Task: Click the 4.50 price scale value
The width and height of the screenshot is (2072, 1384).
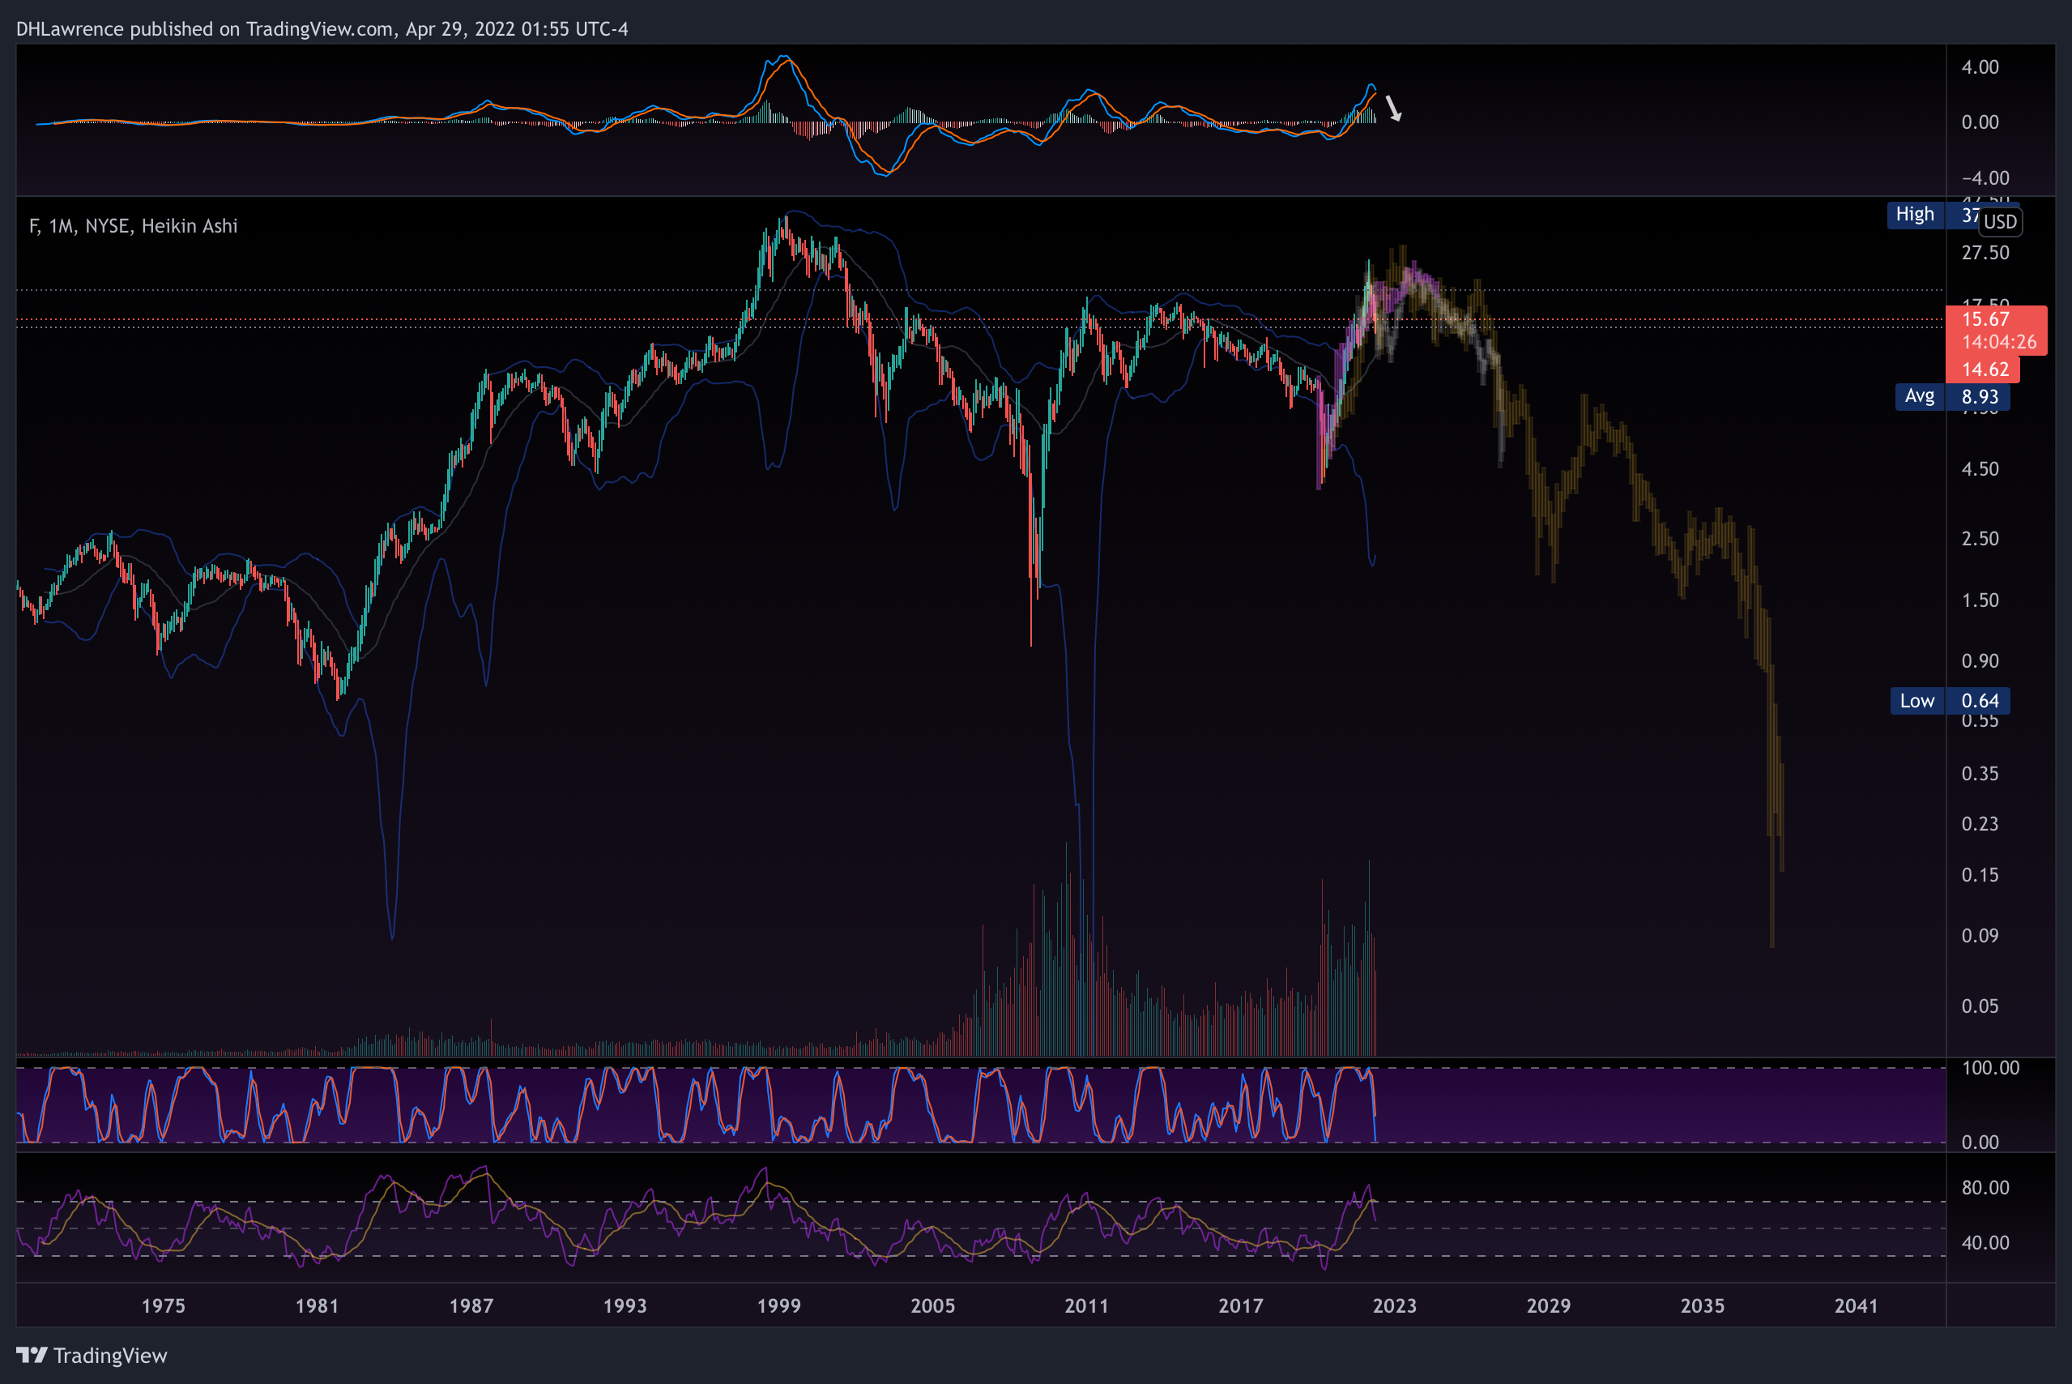Action: coord(1980,468)
